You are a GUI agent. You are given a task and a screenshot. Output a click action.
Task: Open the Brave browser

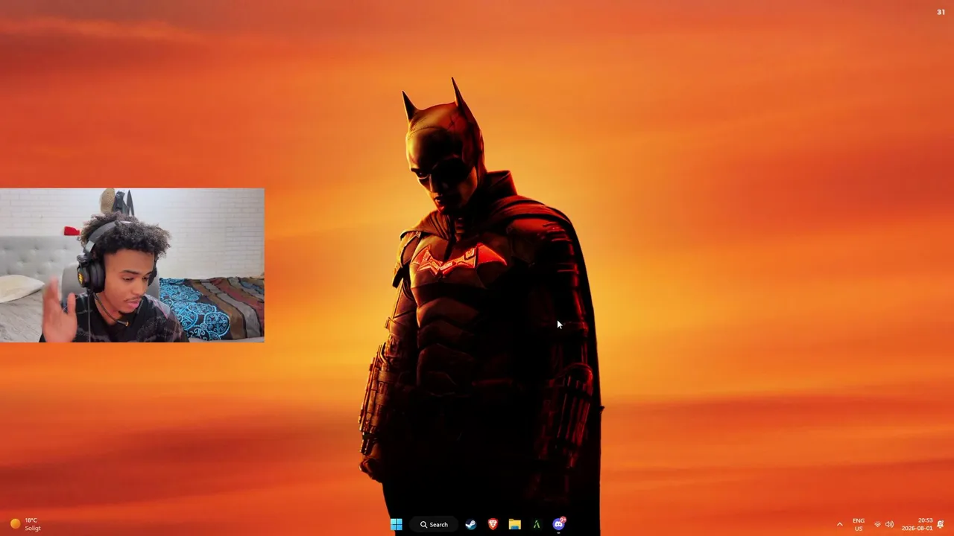click(493, 524)
